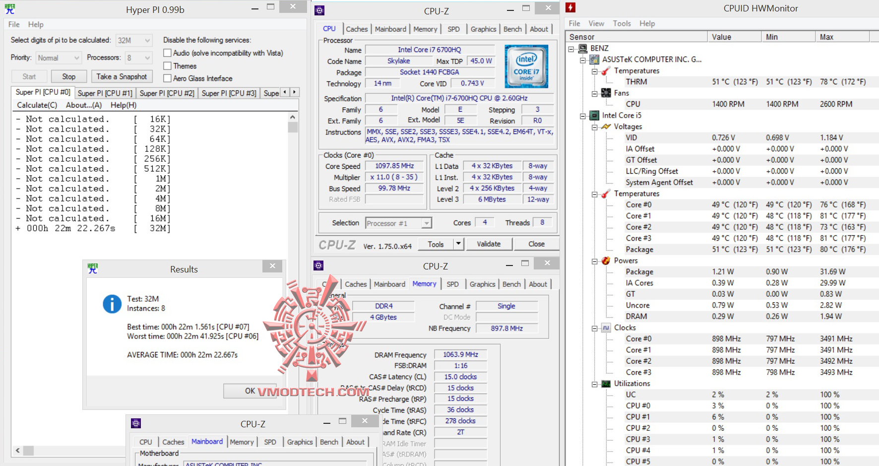Click the Intel Core i5 chip icon
This screenshot has width=879, height=466.
point(594,116)
